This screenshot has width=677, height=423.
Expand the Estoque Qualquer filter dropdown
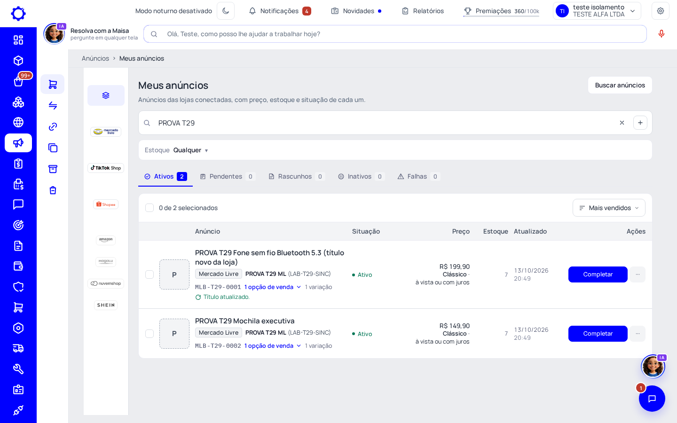176,150
